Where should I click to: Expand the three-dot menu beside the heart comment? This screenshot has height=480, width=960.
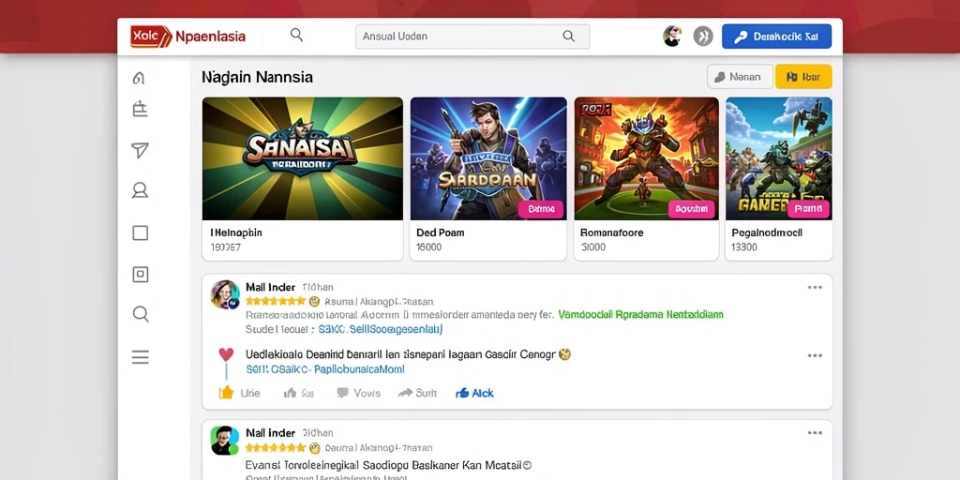[815, 355]
